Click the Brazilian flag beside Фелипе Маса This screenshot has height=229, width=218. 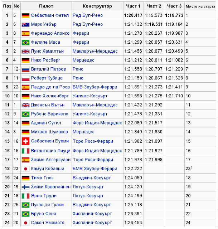(x=25, y=43)
